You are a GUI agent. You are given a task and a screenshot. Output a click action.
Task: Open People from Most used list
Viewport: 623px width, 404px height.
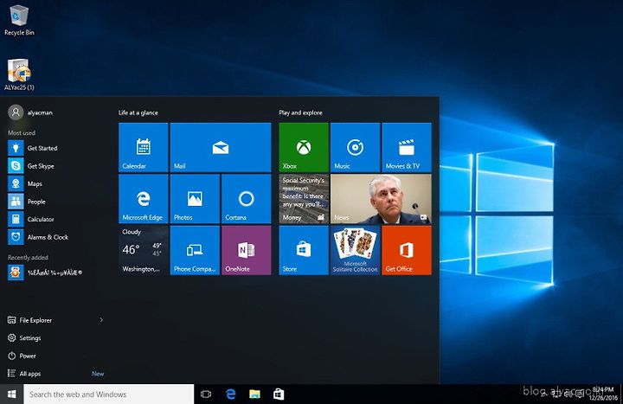pyautogui.click(x=55, y=202)
